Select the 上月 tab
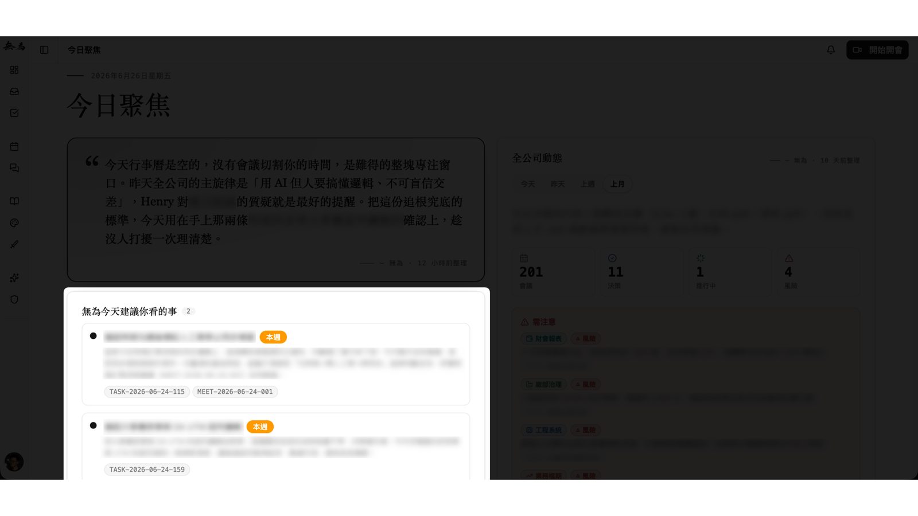 [617, 184]
